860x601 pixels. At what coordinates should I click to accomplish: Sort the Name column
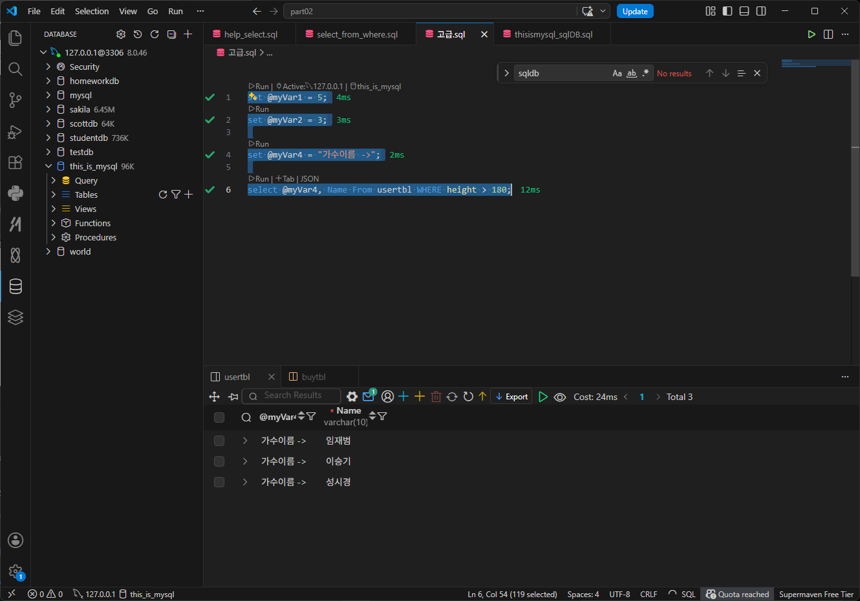(372, 415)
